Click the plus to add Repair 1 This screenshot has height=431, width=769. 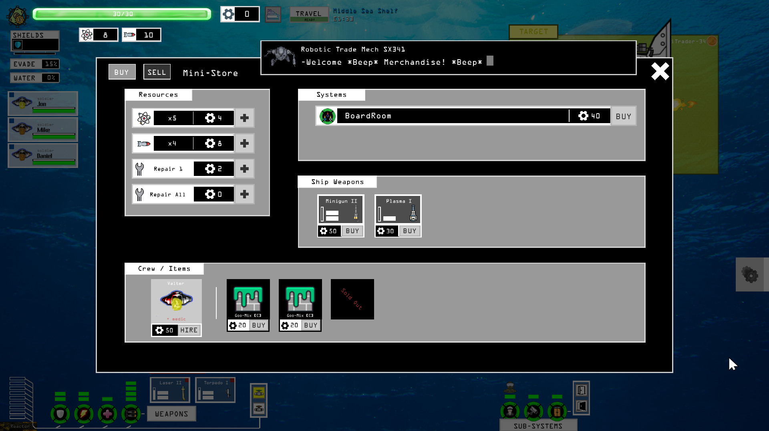[x=244, y=169]
